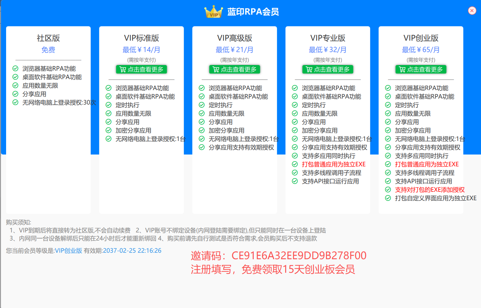Click the checkmark beside 打包普通应用为独立EXE in VIP专业版

click(295, 164)
